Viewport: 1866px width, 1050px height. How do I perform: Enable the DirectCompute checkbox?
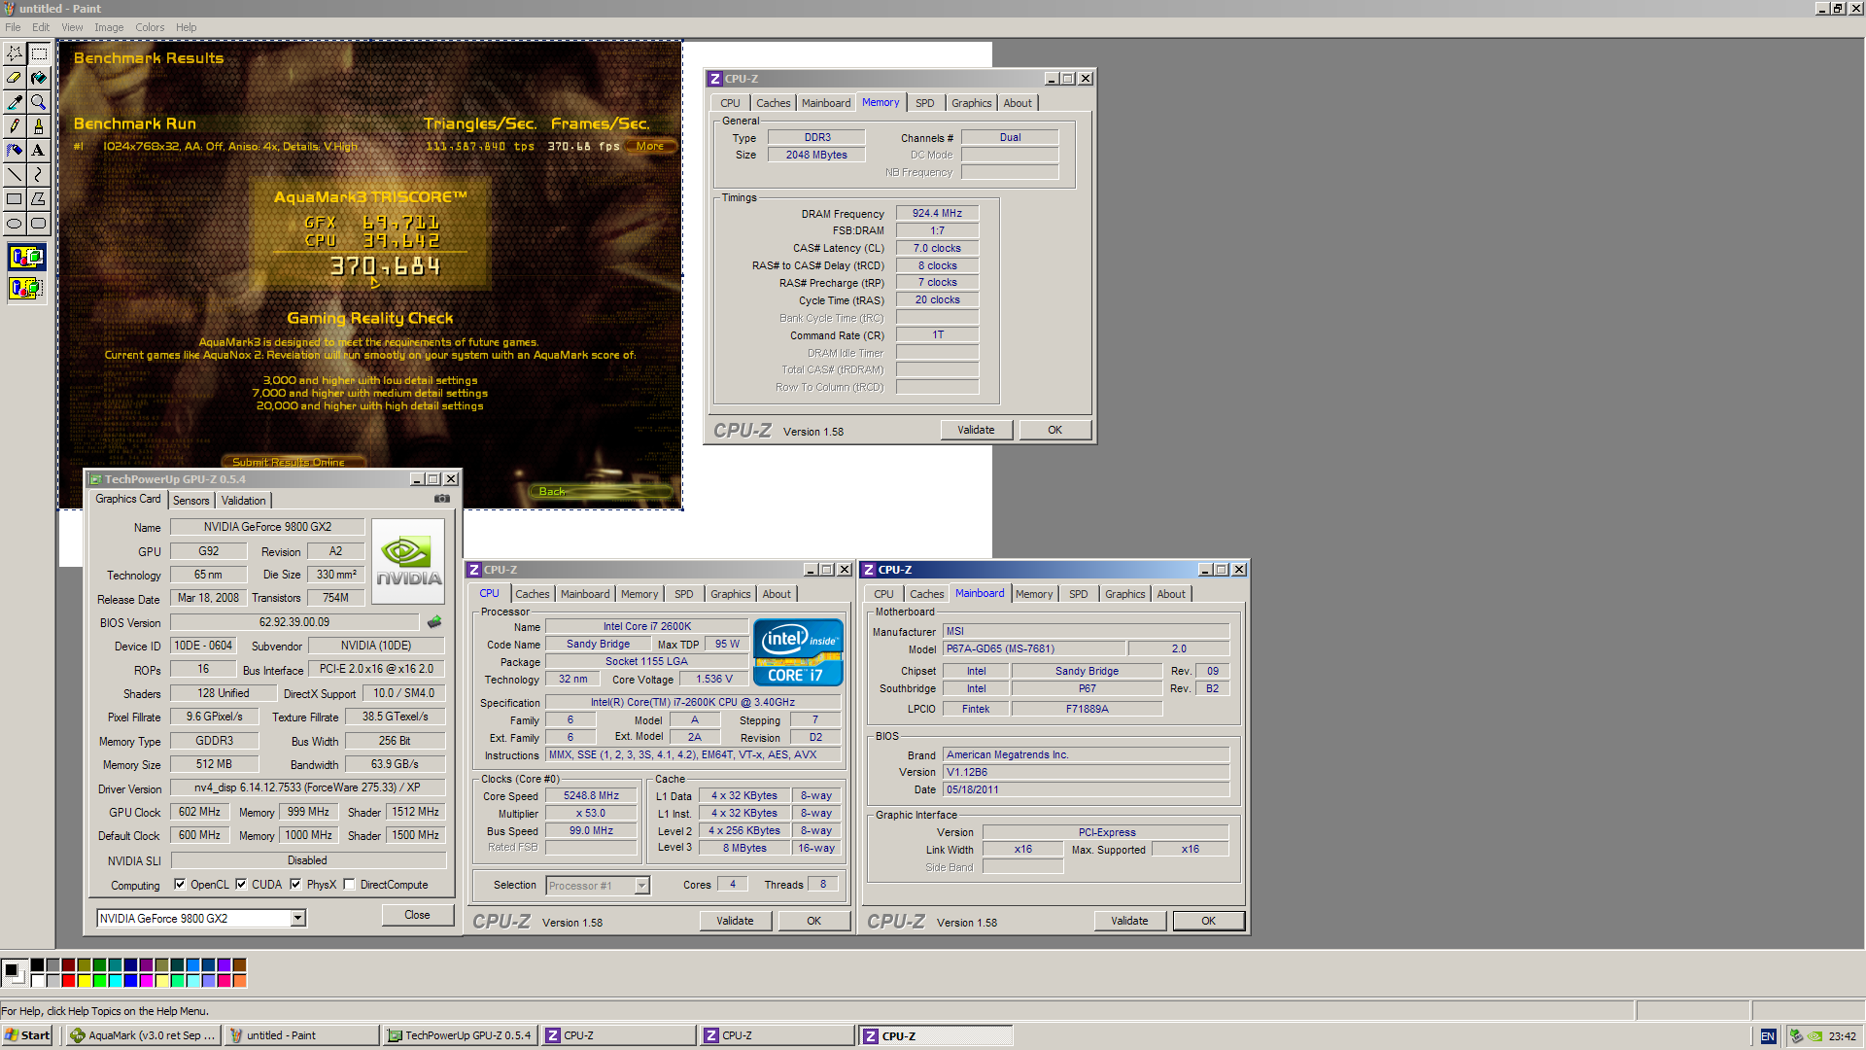350,885
